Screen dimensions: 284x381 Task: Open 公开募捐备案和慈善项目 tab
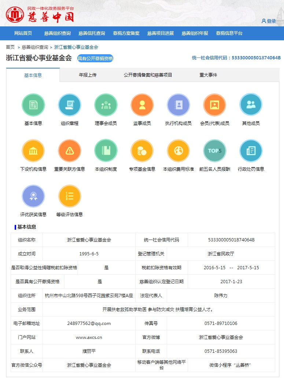[148, 75]
